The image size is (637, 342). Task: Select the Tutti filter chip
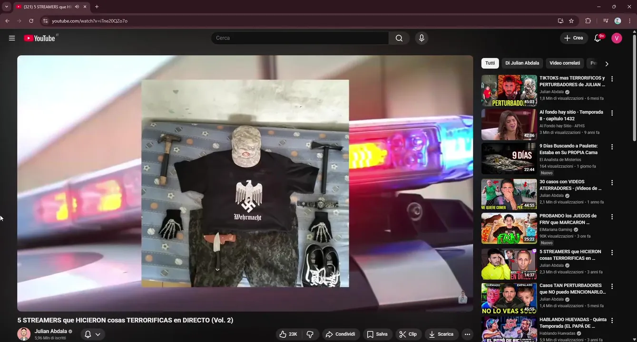pyautogui.click(x=490, y=63)
